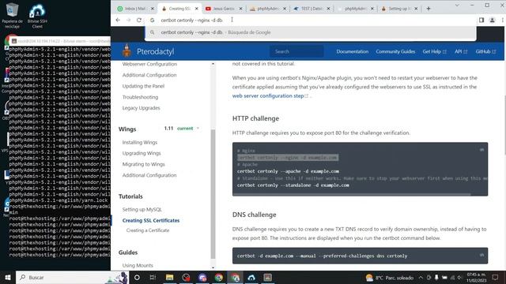
Task: Copy the DNS challenge code block
Action: pos(481,255)
